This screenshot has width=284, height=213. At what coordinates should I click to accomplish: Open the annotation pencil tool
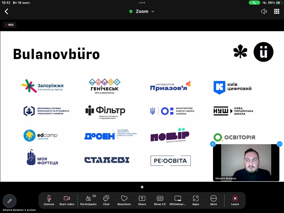coord(10,201)
